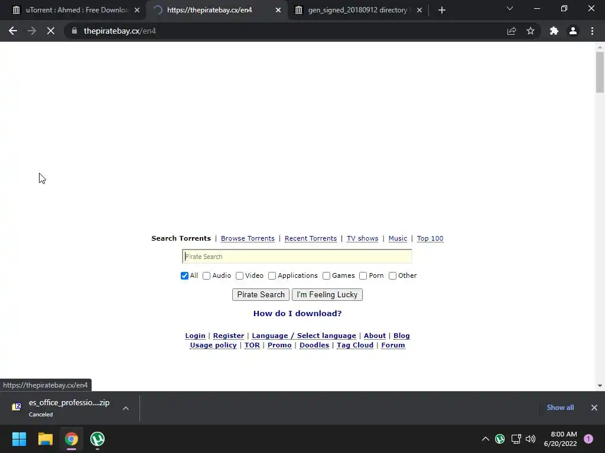The width and height of the screenshot is (605, 453).
Task: Click the forward navigation arrow
Action: [x=32, y=31]
